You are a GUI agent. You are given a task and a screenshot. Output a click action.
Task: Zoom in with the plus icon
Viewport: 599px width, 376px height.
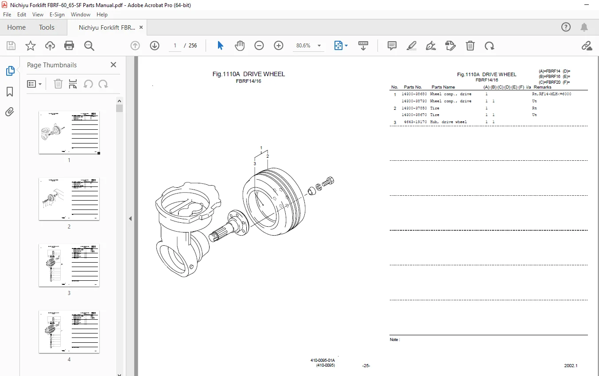(279, 46)
